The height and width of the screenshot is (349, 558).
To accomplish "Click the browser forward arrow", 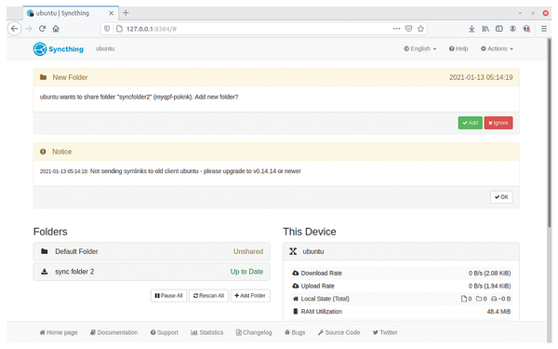I will pyautogui.click(x=29, y=29).
